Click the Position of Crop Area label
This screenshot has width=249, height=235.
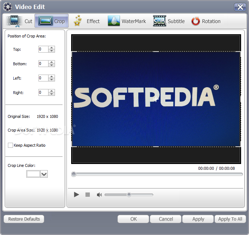pyautogui.click(x=27, y=36)
